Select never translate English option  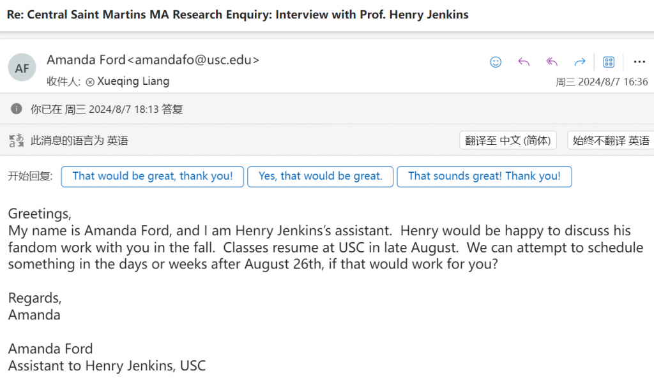point(611,140)
